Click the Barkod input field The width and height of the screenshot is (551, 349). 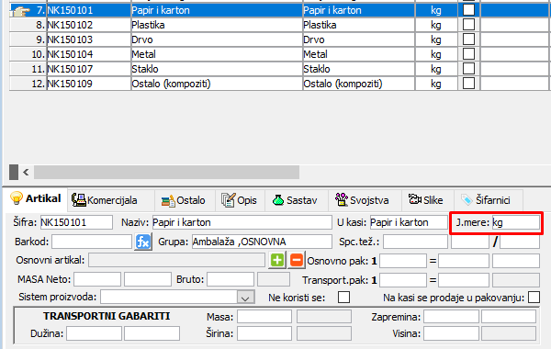point(92,242)
